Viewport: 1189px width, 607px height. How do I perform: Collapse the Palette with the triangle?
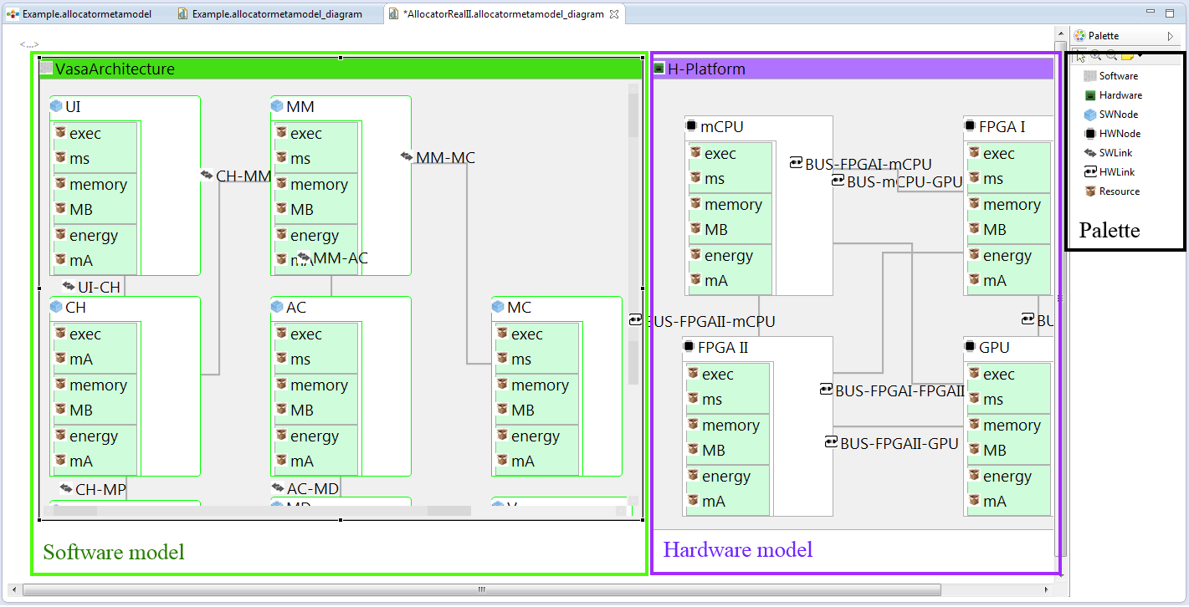tap(1170, 36)
